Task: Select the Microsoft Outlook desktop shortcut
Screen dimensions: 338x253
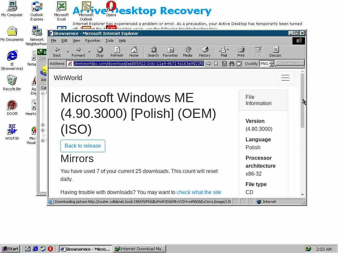Action: [x=86, y=11]
